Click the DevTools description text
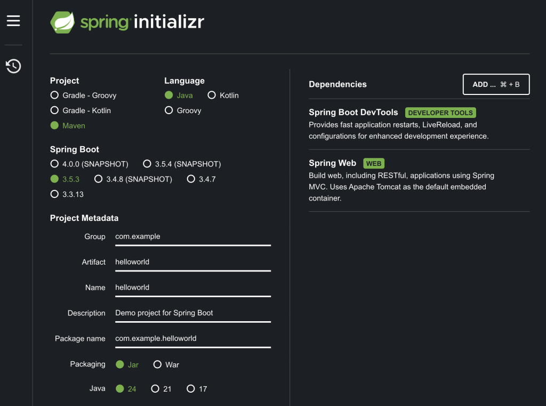Screen dimensions: 546x406 coord(399,130)
